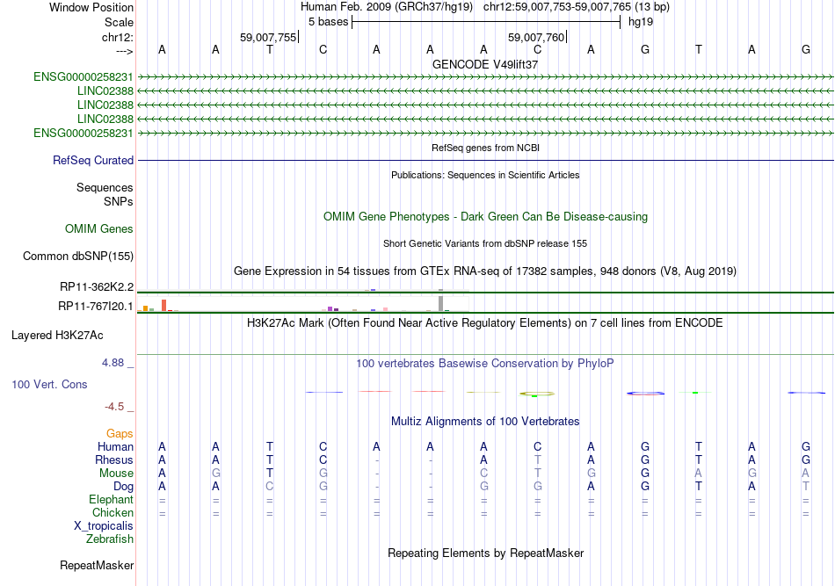Click the RP11-362K2.2 expression label
Screen dimensions: 835x586
point(97,287)
